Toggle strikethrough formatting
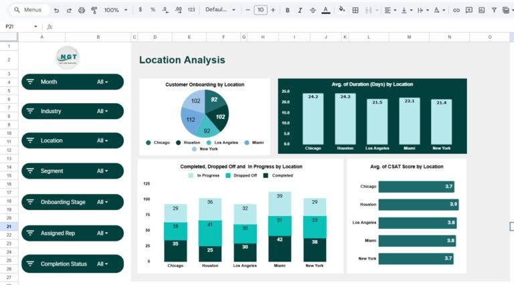The image size is (514, 285). (x=313, y=10)
